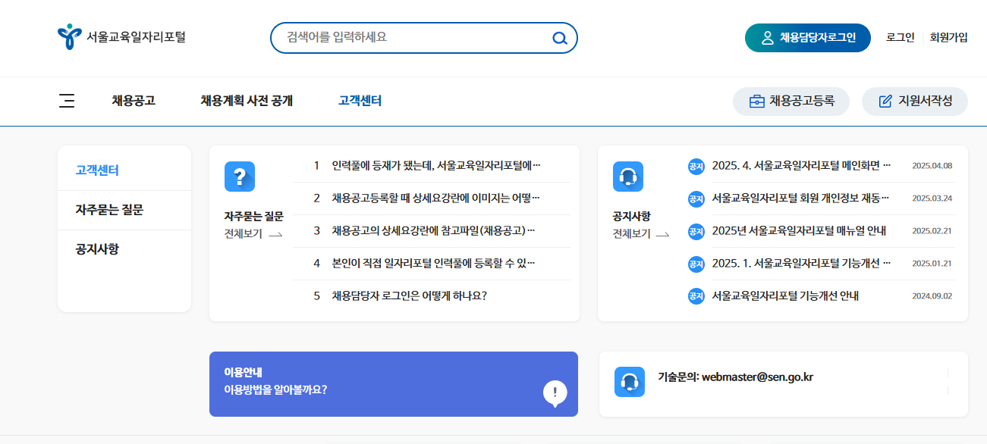Open the 채용공고 menu
This screenshot has width=987, height=444.
pyautogui.click(x=132, y=100)
